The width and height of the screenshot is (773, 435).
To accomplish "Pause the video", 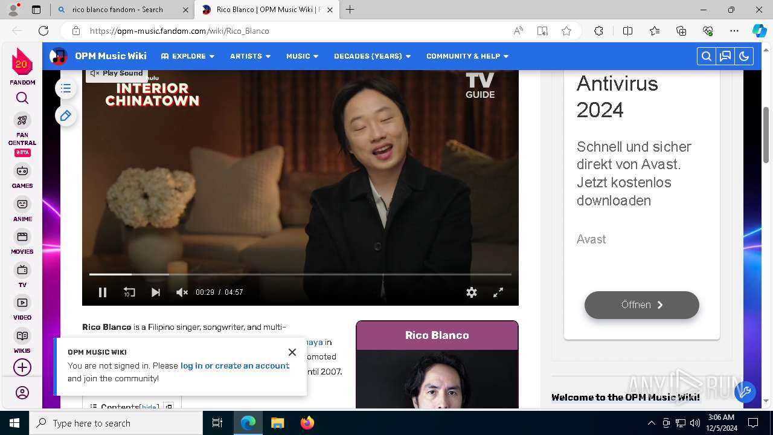I will coord(103,292).
